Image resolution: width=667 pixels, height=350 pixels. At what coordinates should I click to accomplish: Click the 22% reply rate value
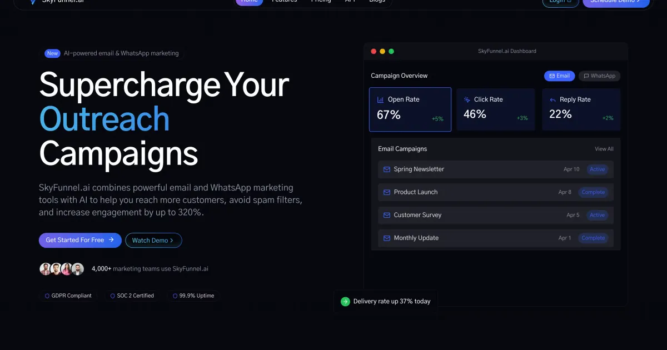point(560,114)
